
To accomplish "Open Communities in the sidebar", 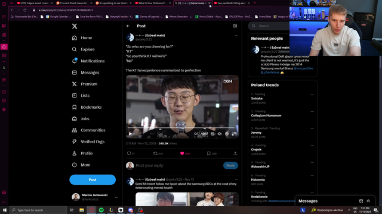I will (89, 130).
